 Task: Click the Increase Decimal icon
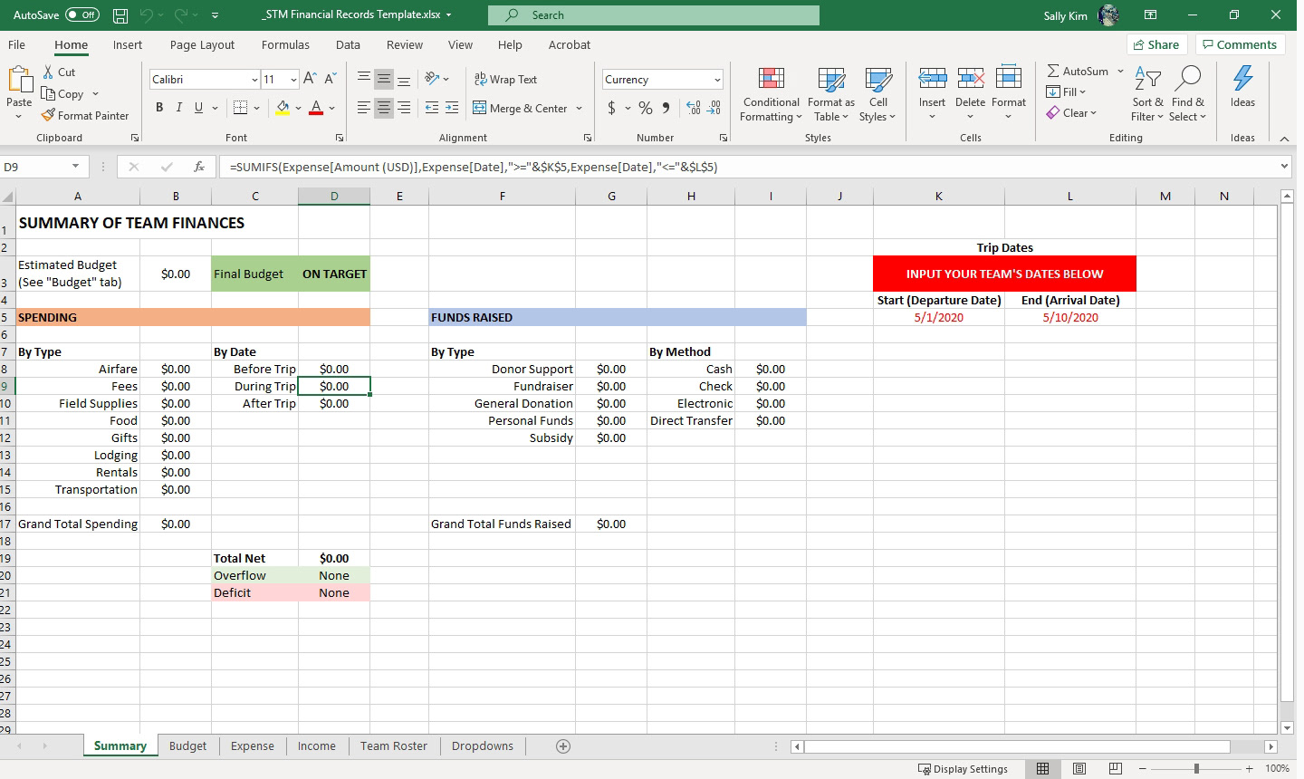(694, 108)
